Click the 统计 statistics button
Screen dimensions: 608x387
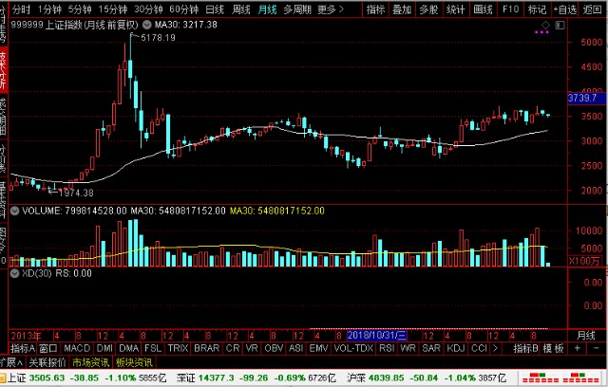point(456,9)
